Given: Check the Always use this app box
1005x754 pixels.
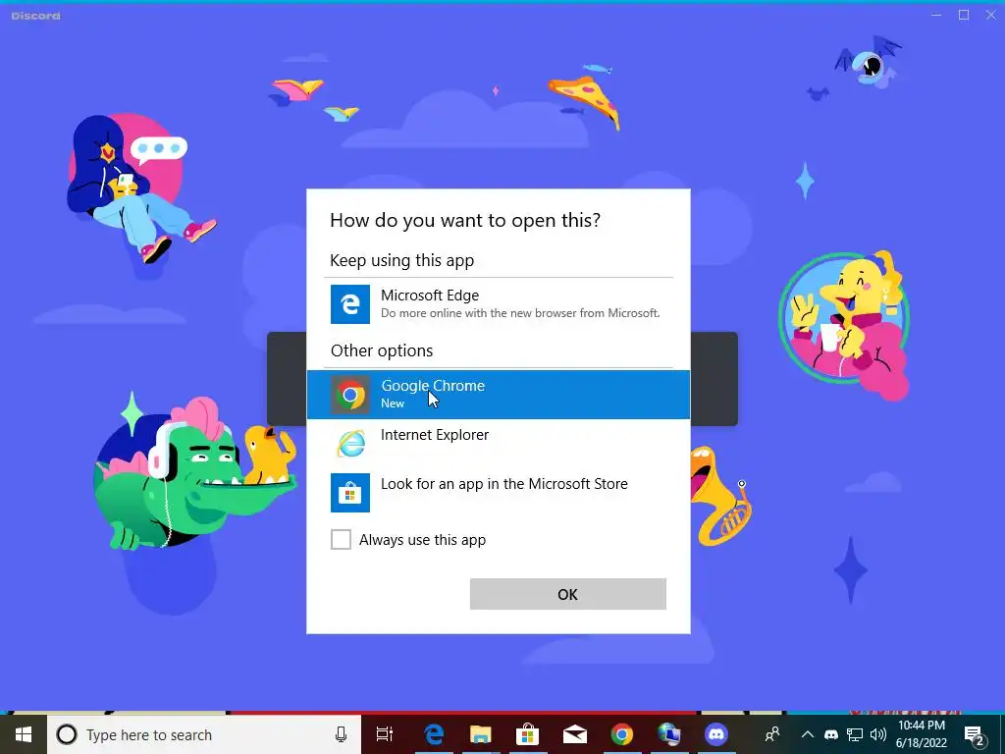Looking at the screenshot, I should (341, 539).
